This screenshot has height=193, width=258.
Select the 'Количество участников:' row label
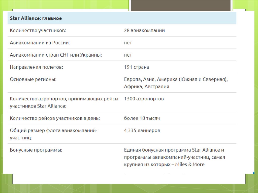coord(38,31)
